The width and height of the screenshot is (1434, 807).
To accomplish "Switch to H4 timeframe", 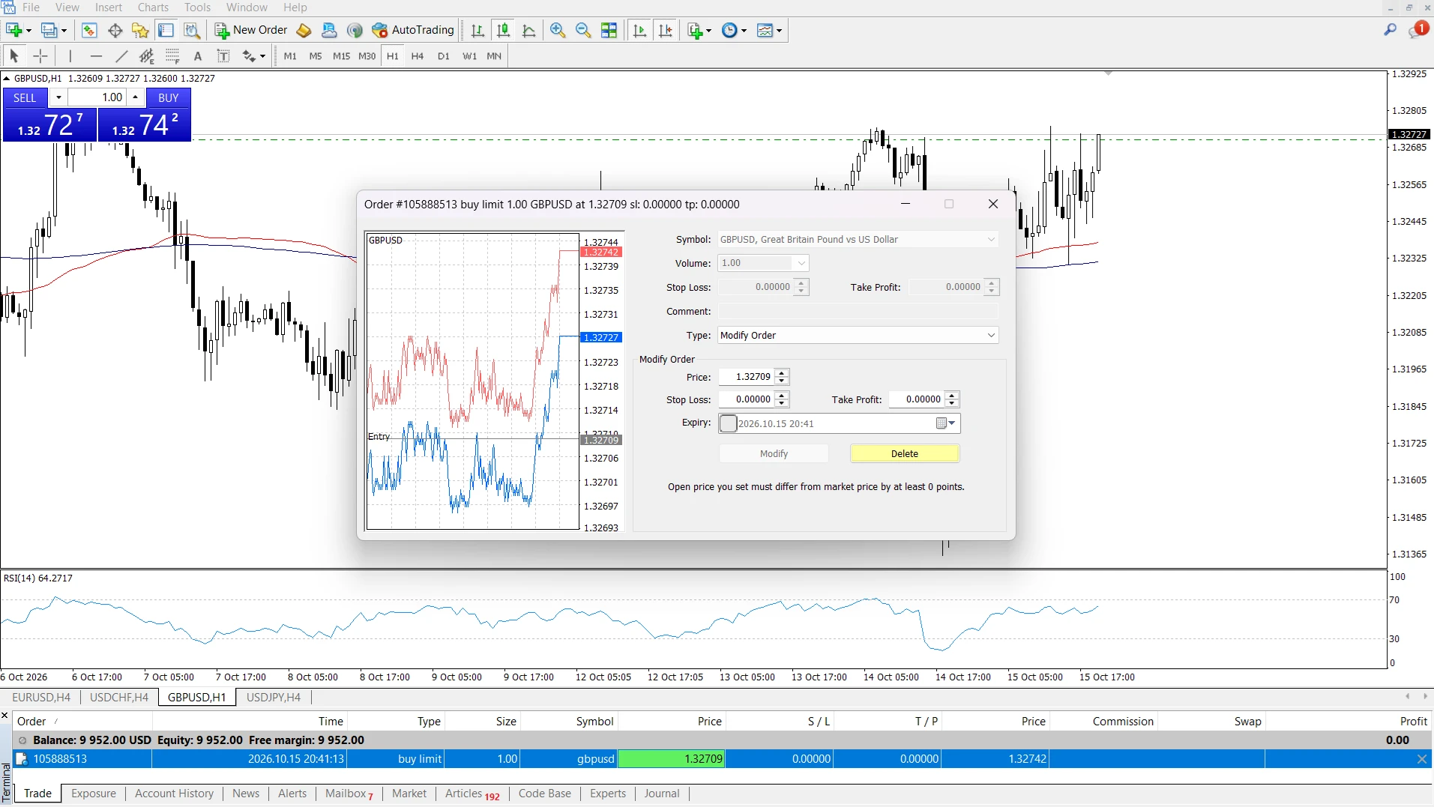I will click(418, 55).
